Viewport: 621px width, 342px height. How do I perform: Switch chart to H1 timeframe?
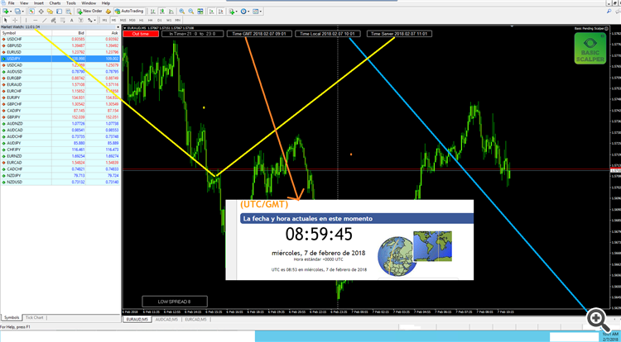click(141, 20)
